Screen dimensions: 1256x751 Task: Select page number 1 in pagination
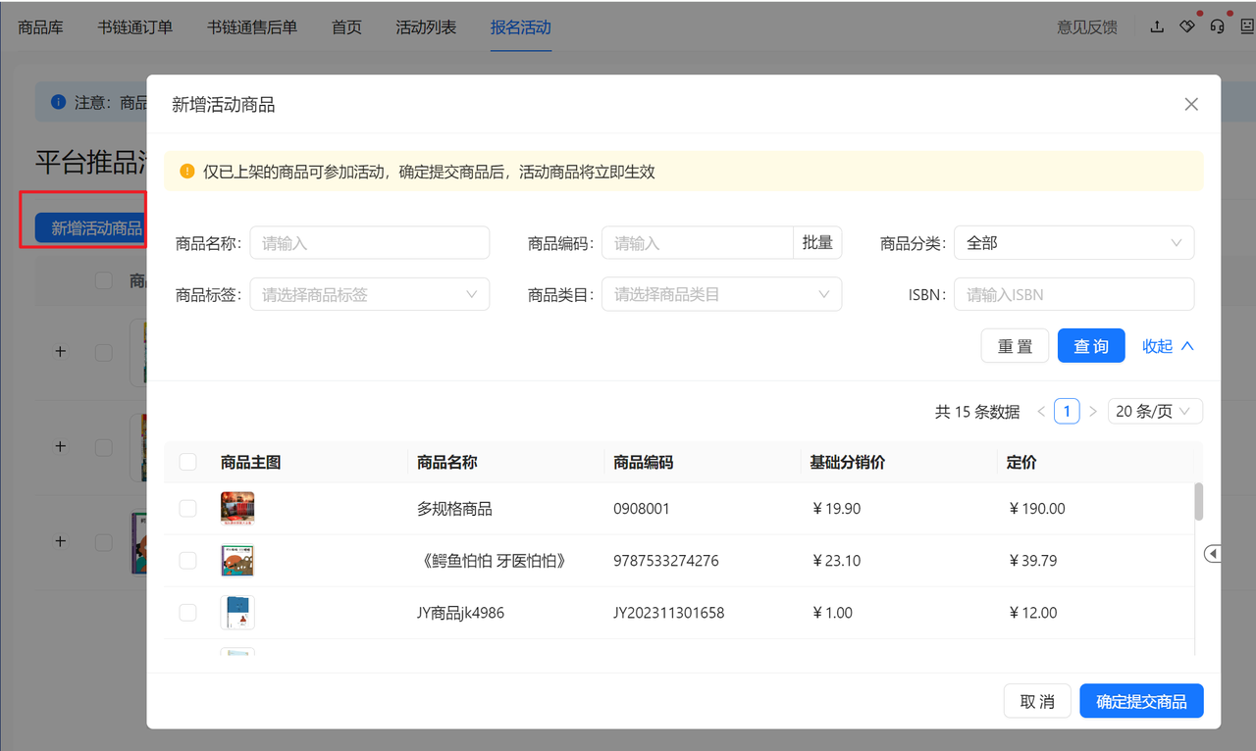click(x=1067, y=412)
